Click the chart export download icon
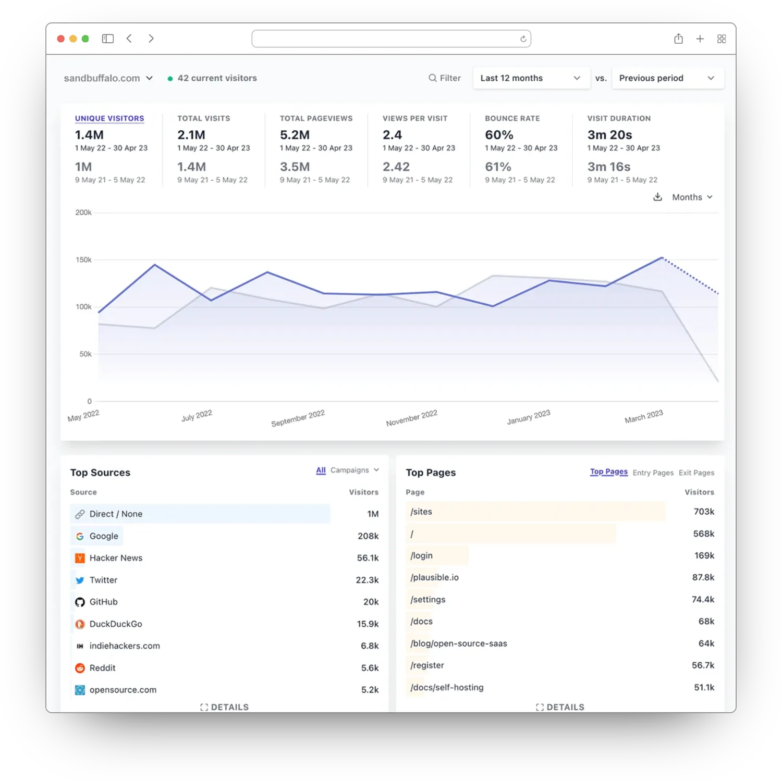 [x=657, y=197]
